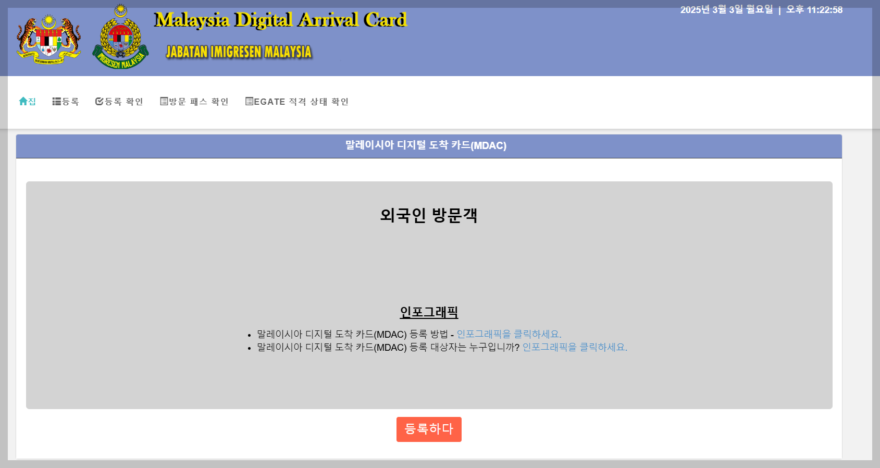Click the 말레이시아 디지털 도착 카드(MDAC) panel header
The height and width of the screenshot is (468, 880).
(x=429, y=146)
